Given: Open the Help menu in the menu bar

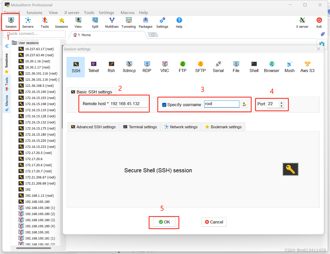Looking at the screenshot, I should pyautogui.click(x=143, y=12).
